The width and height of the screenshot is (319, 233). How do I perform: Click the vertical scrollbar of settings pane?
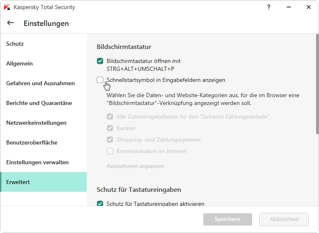point(317,84)
